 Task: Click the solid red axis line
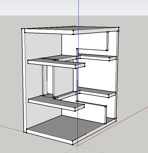[x=113, y=126]
